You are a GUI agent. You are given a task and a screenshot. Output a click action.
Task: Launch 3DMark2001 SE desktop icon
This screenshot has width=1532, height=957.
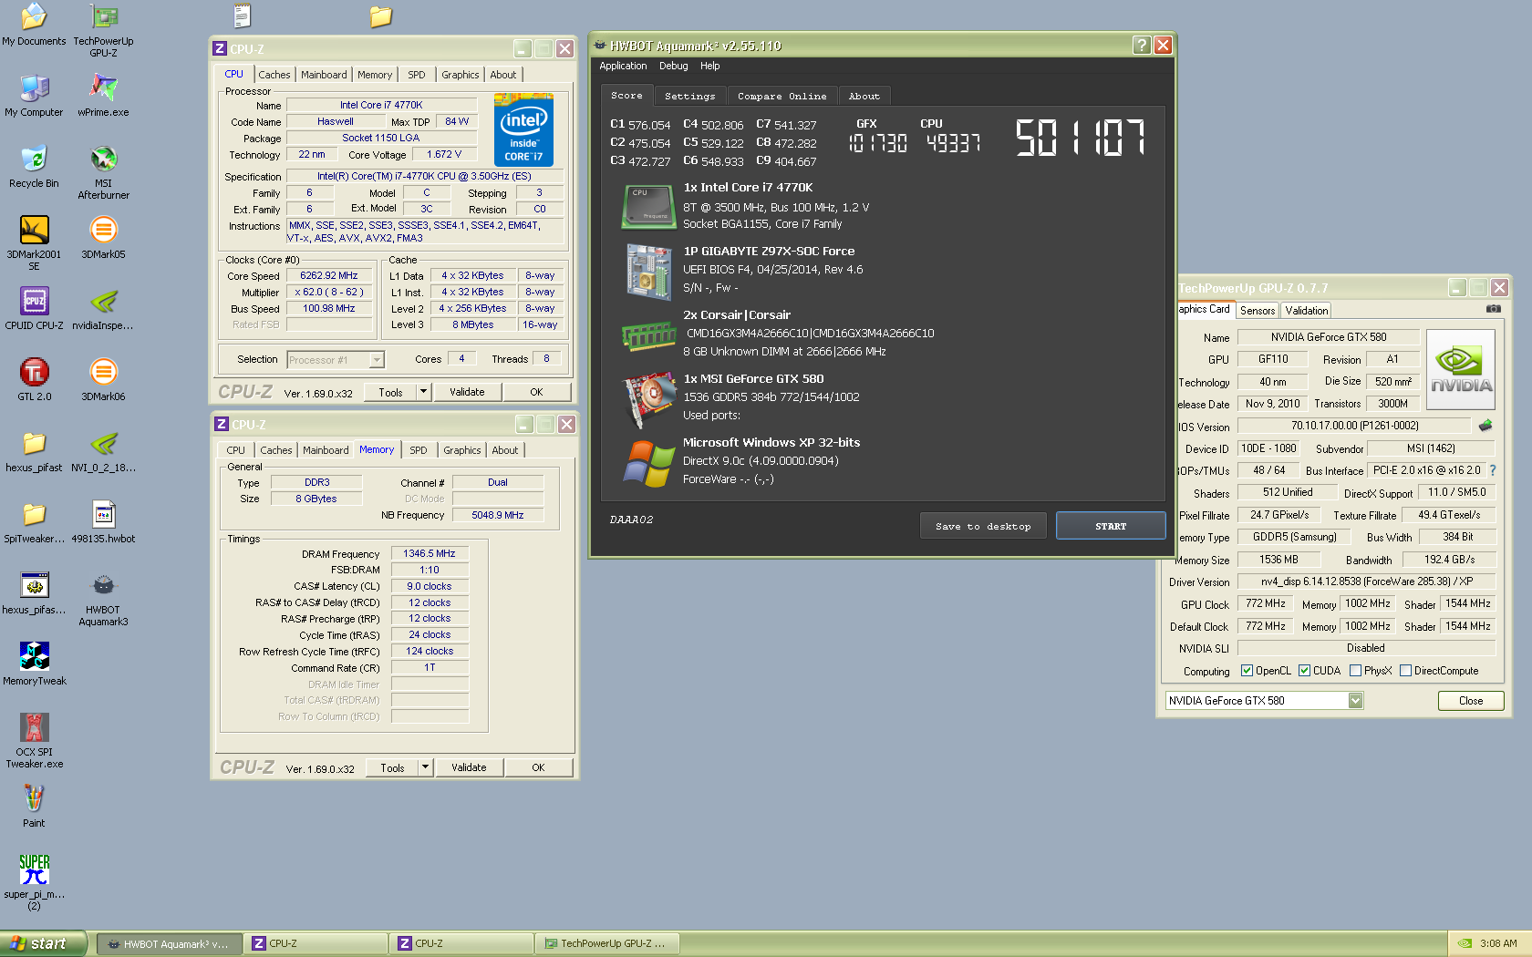34,243
